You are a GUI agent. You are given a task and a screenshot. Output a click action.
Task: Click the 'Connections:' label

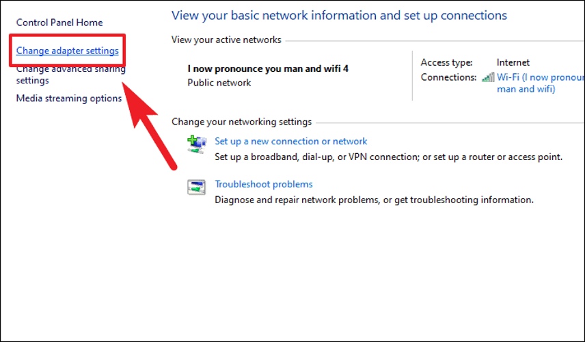449,77
